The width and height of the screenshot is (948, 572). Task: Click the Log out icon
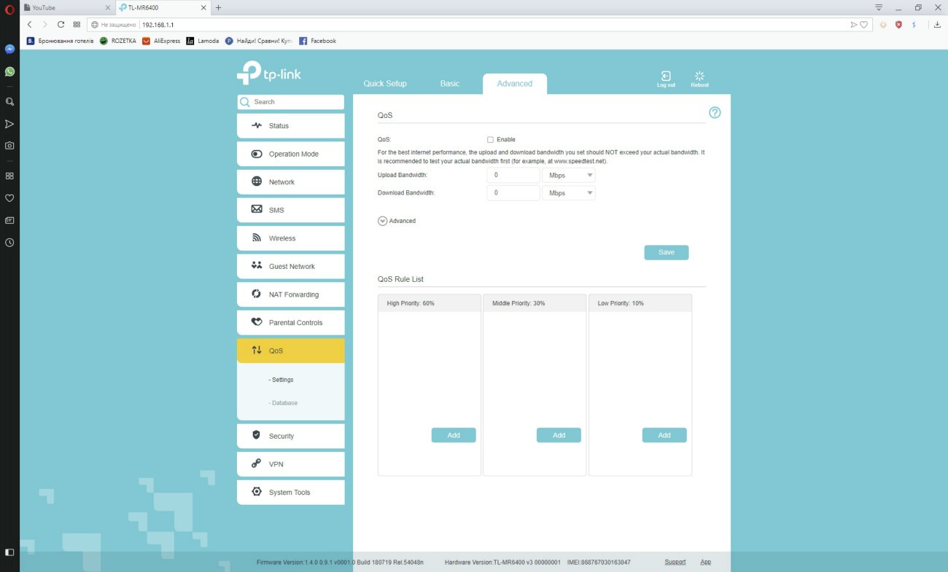point(665,77)
